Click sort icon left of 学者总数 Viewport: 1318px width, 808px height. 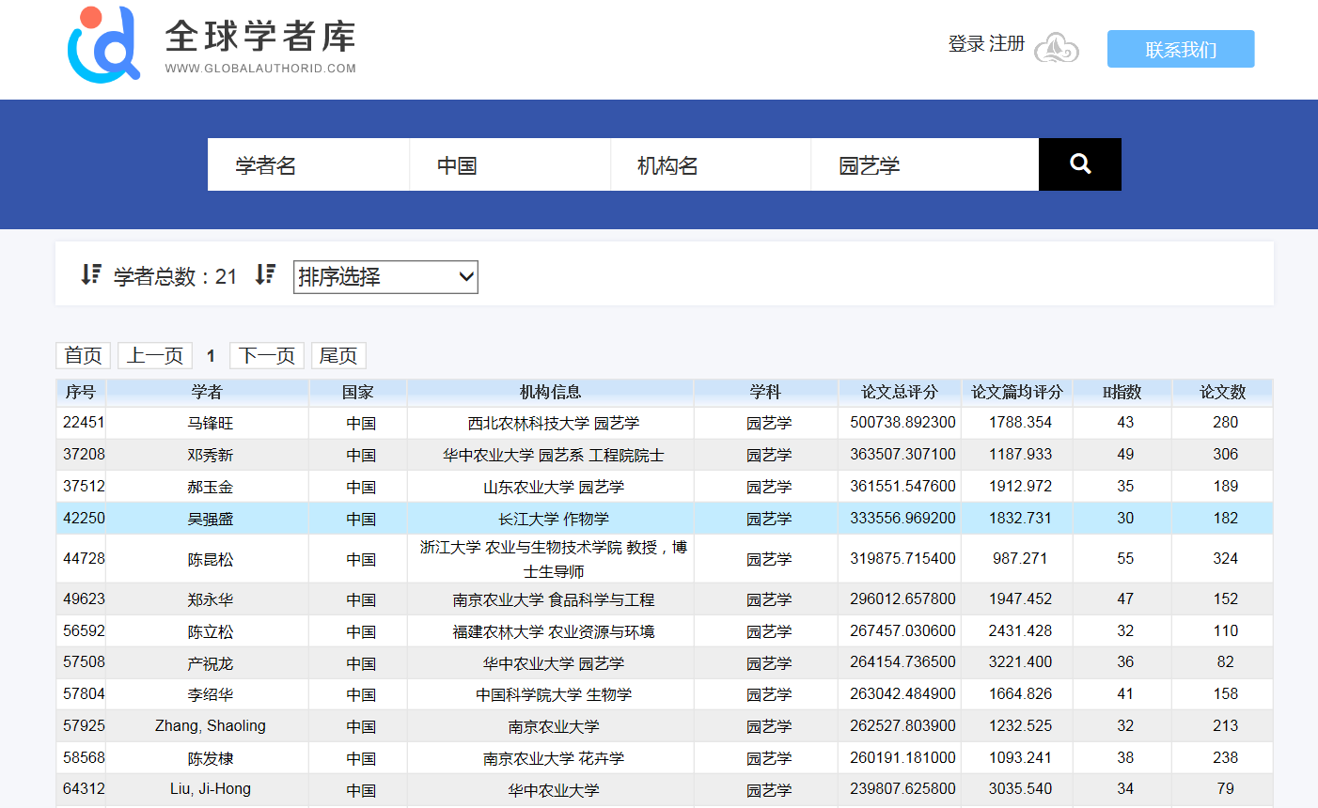tap(90, 274)
